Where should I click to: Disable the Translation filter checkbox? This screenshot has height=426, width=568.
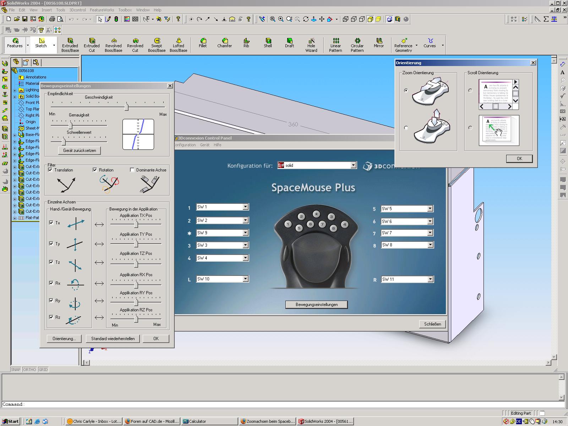50,170
